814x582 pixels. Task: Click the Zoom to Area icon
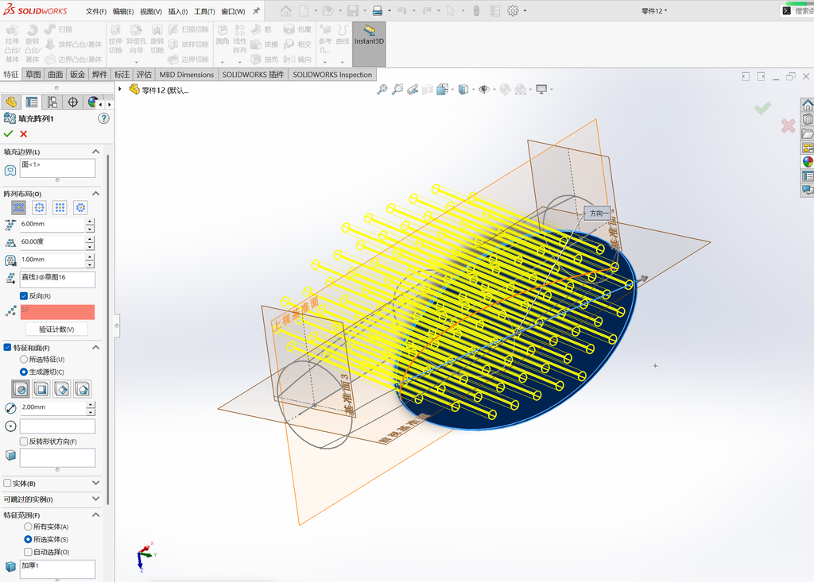coord(397,90)
